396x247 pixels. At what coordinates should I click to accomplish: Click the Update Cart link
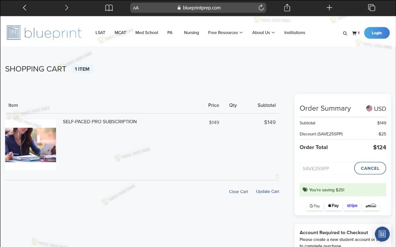click(x=267, y=191)
